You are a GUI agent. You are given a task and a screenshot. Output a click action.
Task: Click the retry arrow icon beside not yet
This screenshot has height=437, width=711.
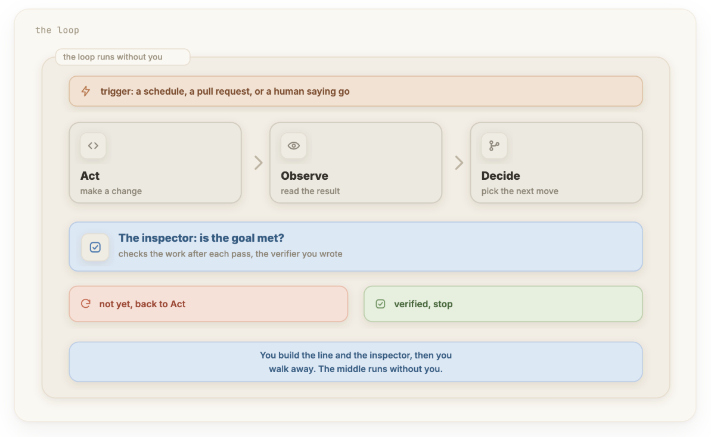[x=86, y=304]
